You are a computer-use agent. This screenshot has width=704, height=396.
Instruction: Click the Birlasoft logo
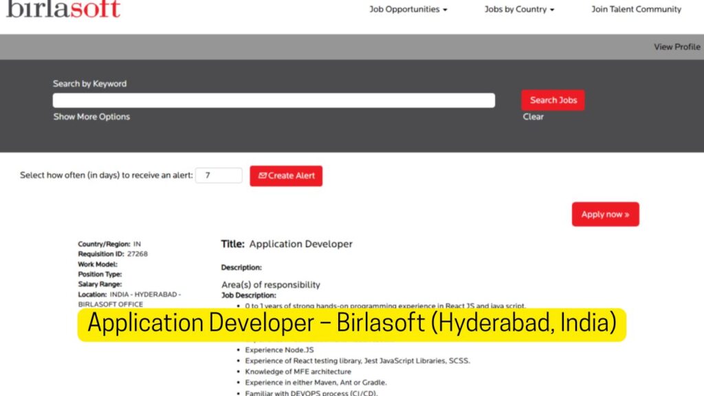(63, 9)
